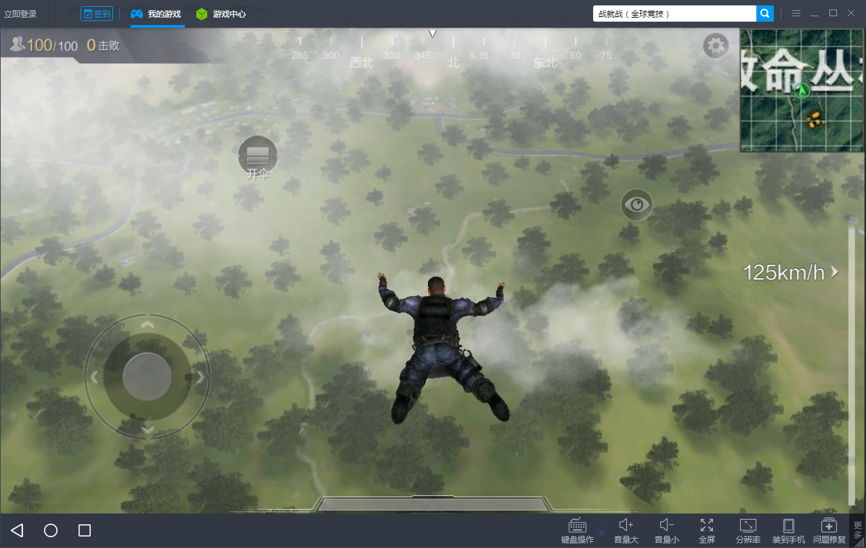The width and height of the screenshot is (866, 548).
Task: Toggle free-look eye icon
Action: coord(637,204)
